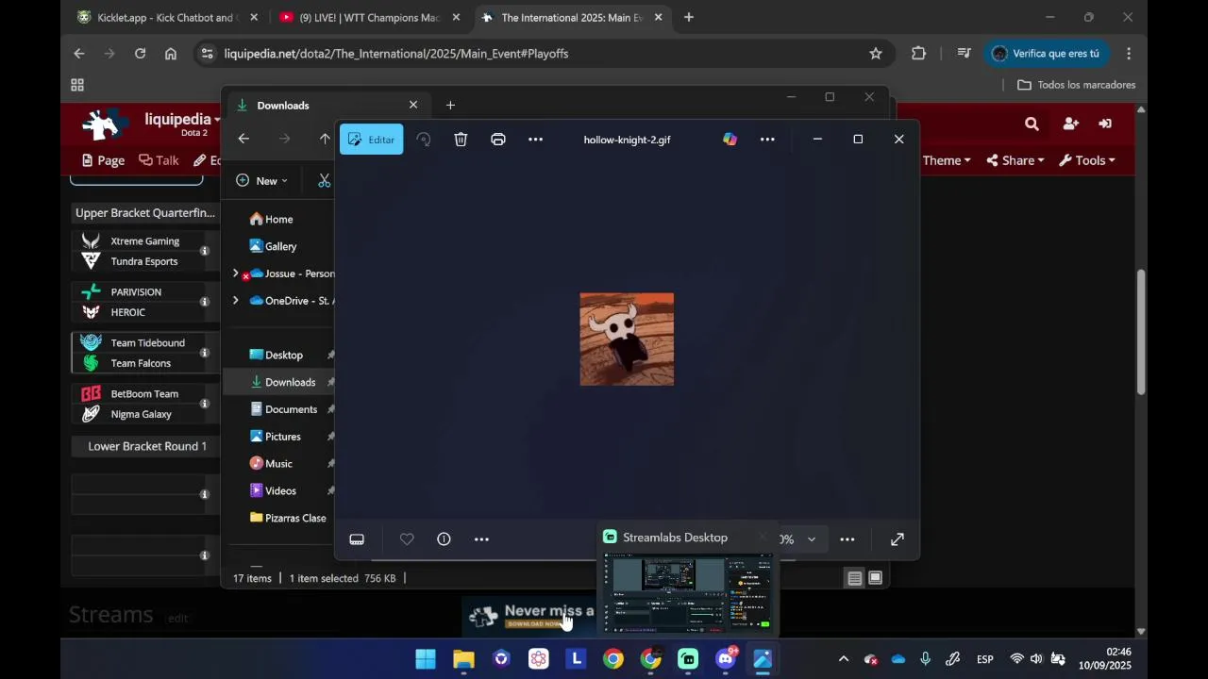Open the Share dropdown on Liquipedia
1208x679 pixels.
[1015, 160]
